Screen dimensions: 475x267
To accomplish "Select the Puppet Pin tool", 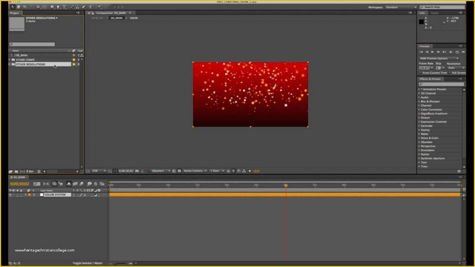I will 99,7.
